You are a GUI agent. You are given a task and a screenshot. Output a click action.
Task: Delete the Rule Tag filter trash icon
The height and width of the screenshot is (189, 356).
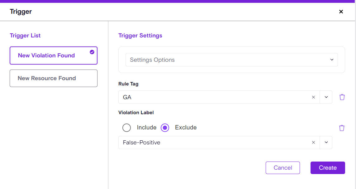pos(342,97)
